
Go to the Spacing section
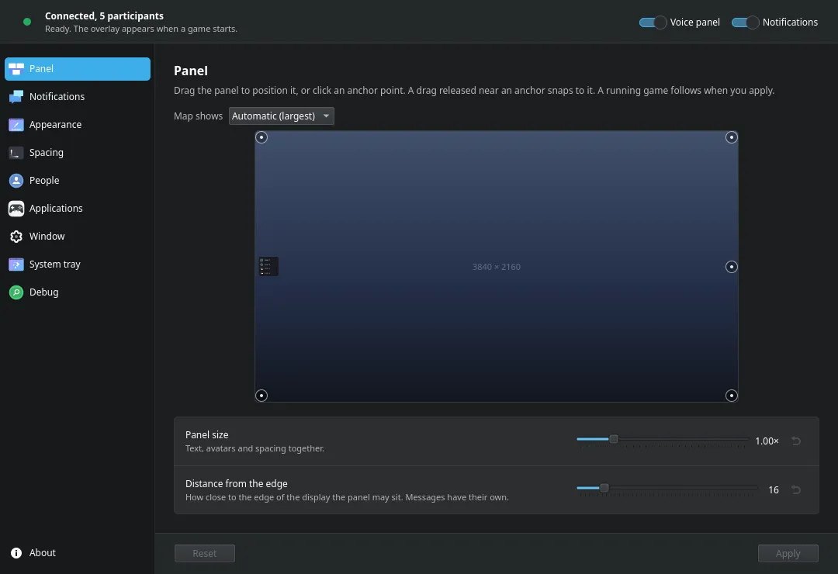click(x=78, y=153)
